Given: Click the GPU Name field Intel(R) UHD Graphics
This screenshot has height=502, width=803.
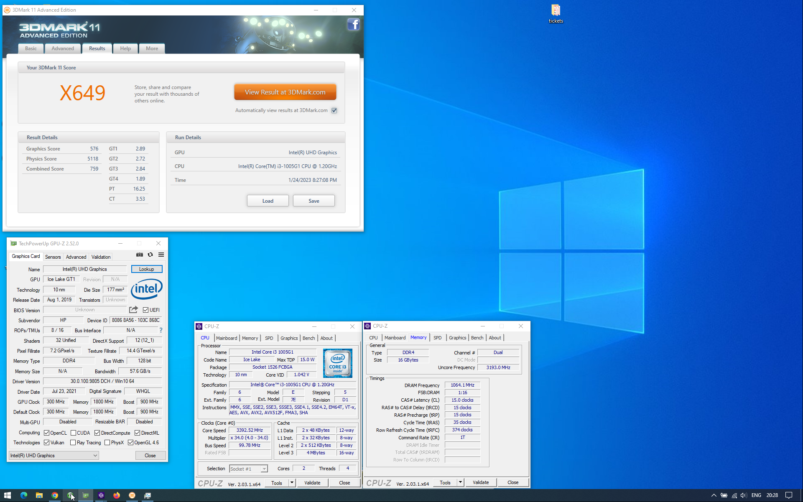Looking at the screenshot, I should coord(85,269).
